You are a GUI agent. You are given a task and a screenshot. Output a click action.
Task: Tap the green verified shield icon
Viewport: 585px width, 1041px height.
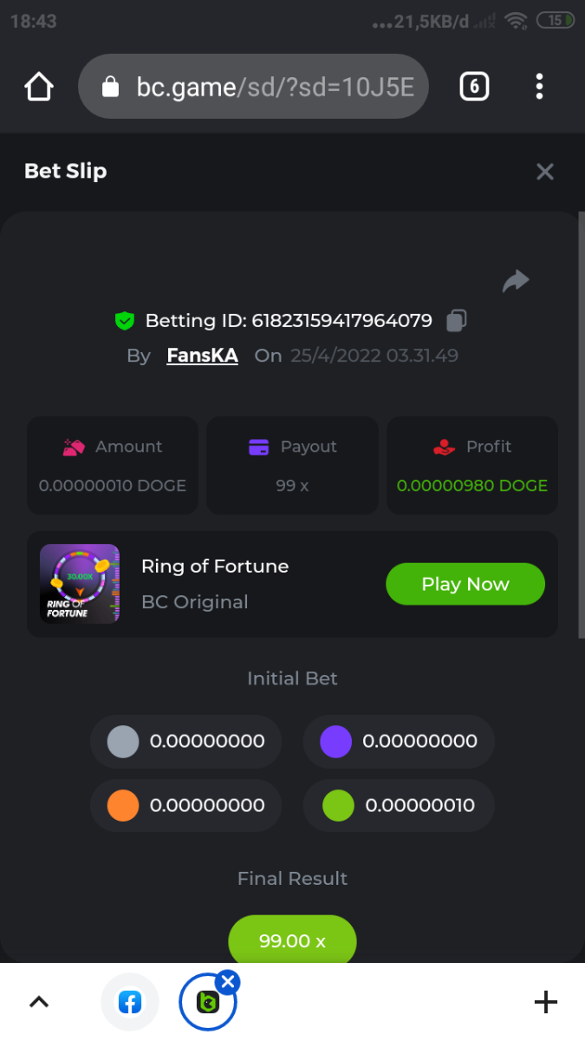point(125,321)
